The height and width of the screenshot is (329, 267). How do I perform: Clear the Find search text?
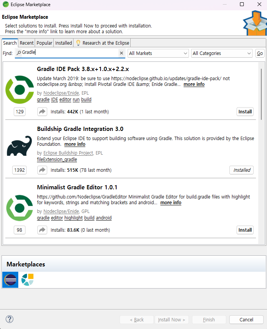click(x=121, y=53)
